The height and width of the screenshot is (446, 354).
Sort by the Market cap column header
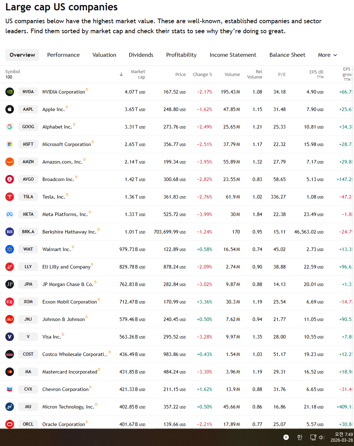138,74
